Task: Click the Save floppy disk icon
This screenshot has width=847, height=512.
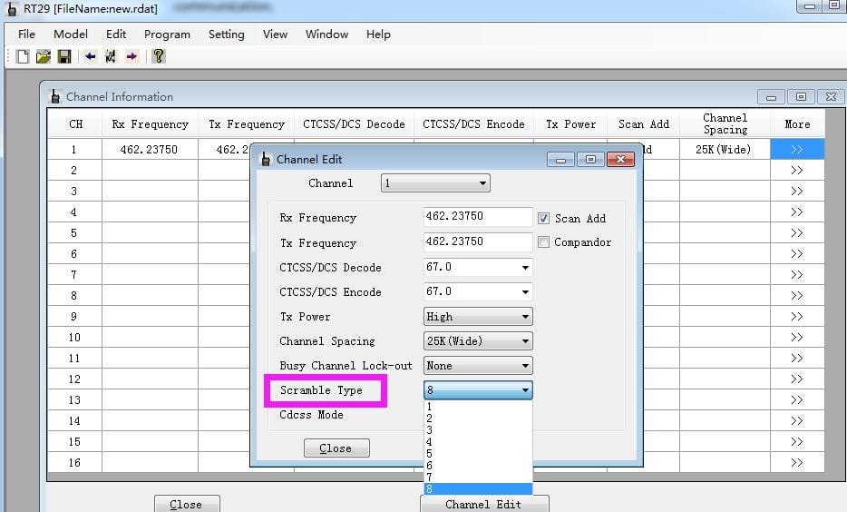Action: point(64,56)
